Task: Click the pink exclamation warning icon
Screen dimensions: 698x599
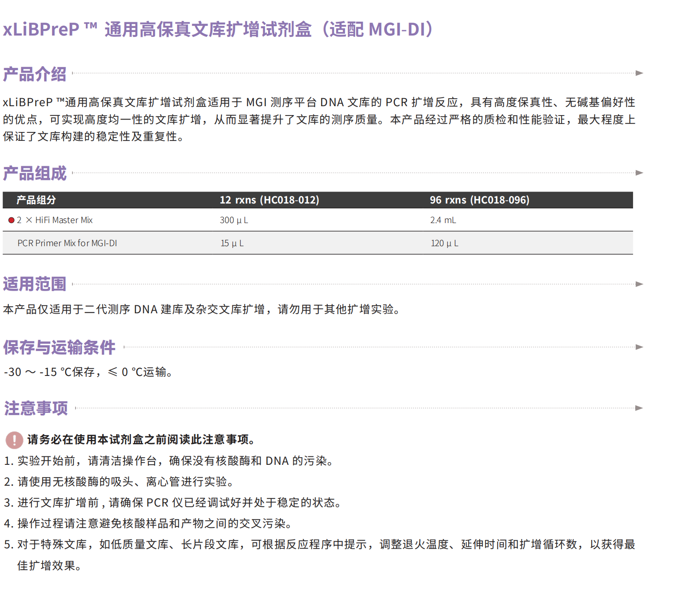Action: pos(14,440)
